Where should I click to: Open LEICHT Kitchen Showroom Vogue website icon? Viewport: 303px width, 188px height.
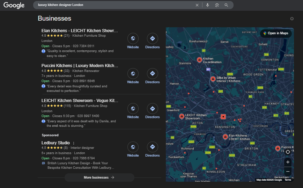pyautogui.click(x=133, y=108)
